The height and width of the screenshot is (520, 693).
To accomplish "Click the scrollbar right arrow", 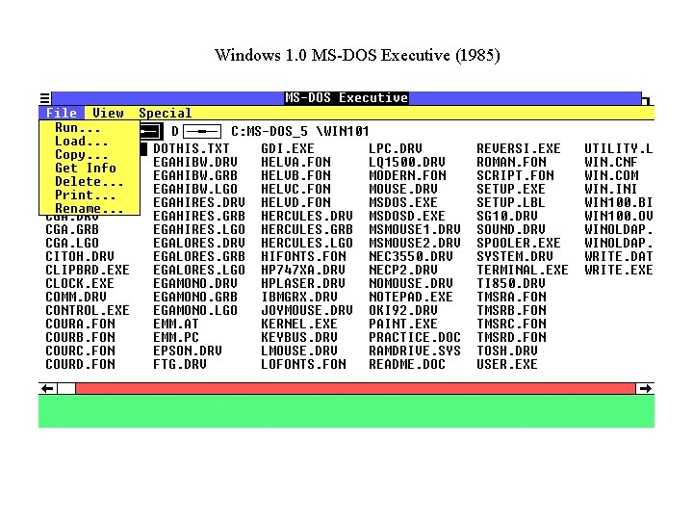I will pyautogui.click(x=645, y=389).
